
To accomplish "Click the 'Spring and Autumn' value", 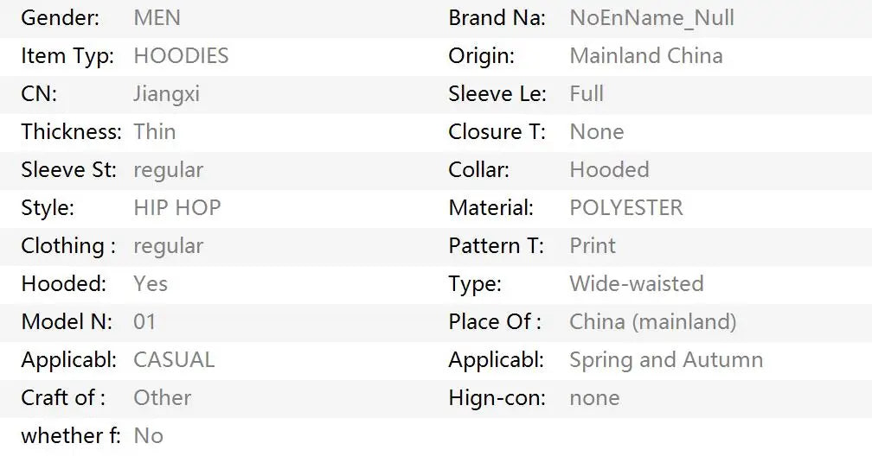I will click(x=665, y=360).
